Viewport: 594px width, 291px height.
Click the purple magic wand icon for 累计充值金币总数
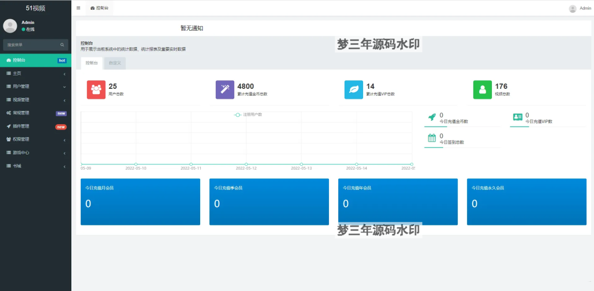tap(225, 90)
